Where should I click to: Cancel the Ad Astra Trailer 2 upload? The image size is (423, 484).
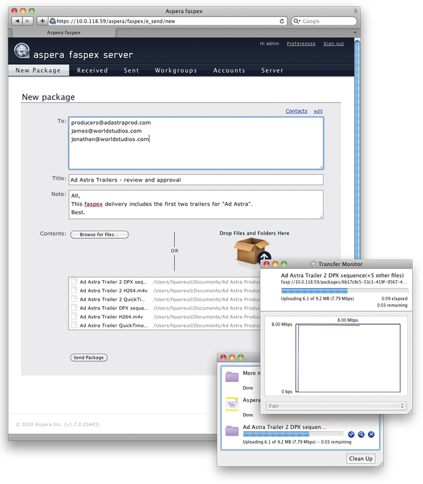click(372, 434)
